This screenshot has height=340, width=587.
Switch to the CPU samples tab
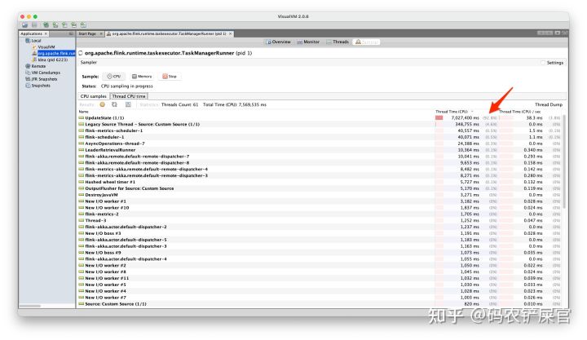94,96
